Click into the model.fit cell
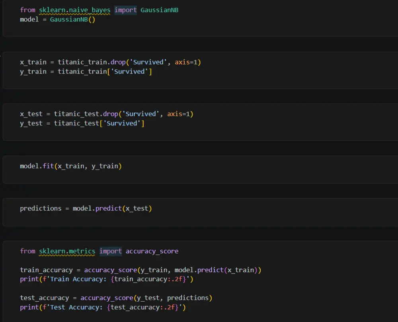This screenshot has width=398, height=322. (x=70, y=166)
